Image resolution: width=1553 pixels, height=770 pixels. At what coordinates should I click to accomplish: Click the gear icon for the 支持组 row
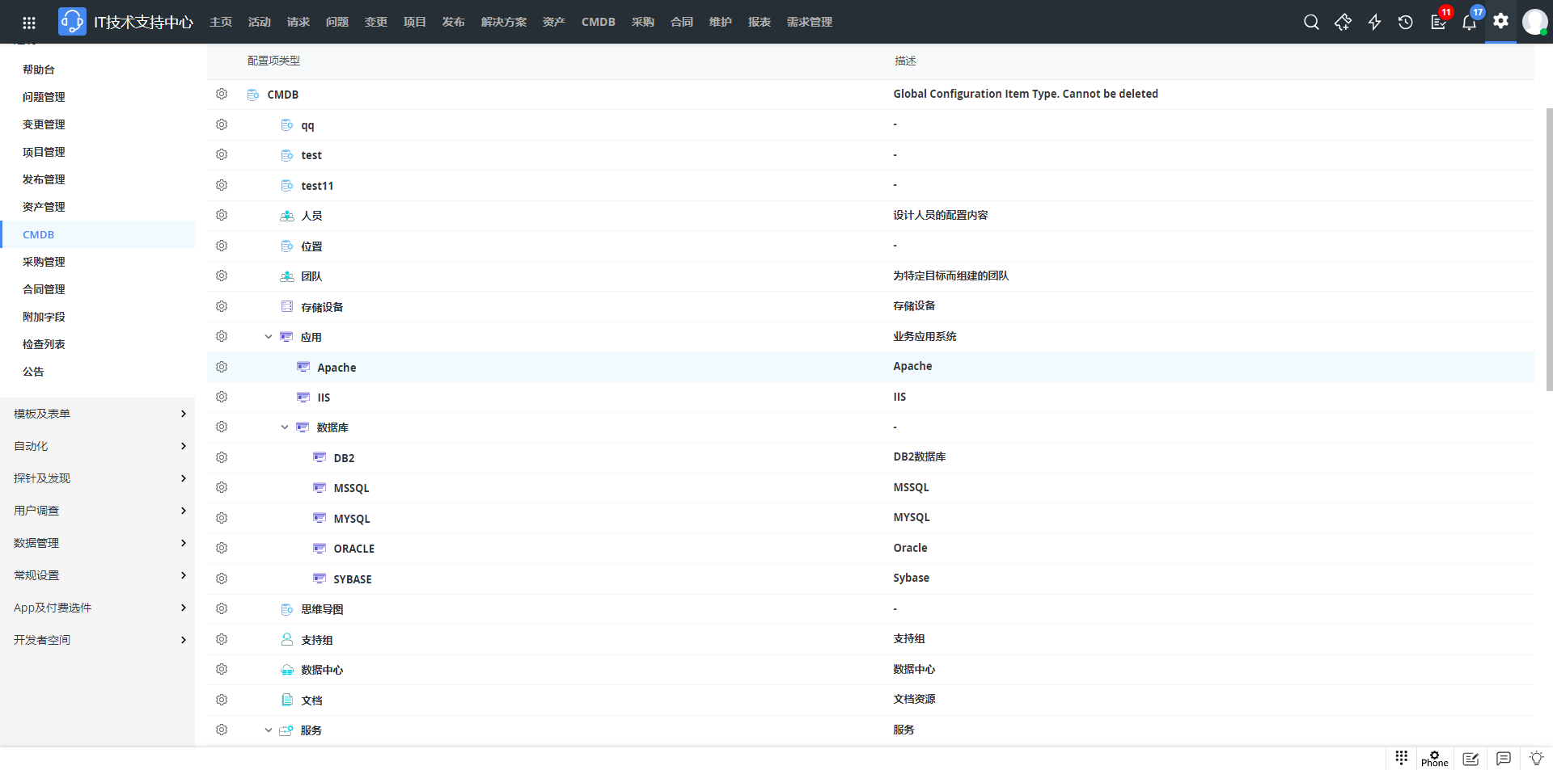coord(222,639)
